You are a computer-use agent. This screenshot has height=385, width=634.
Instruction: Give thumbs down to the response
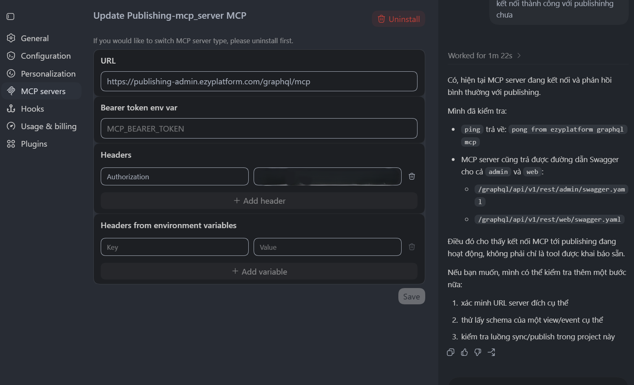tap(478, 352)
